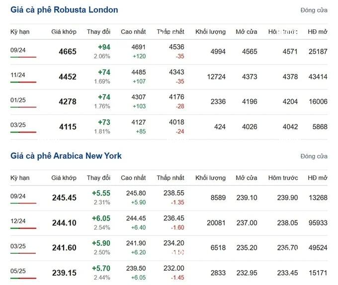The image size is (338, 285).
Task: Click the volume value 2833
Action: (218, 273)
